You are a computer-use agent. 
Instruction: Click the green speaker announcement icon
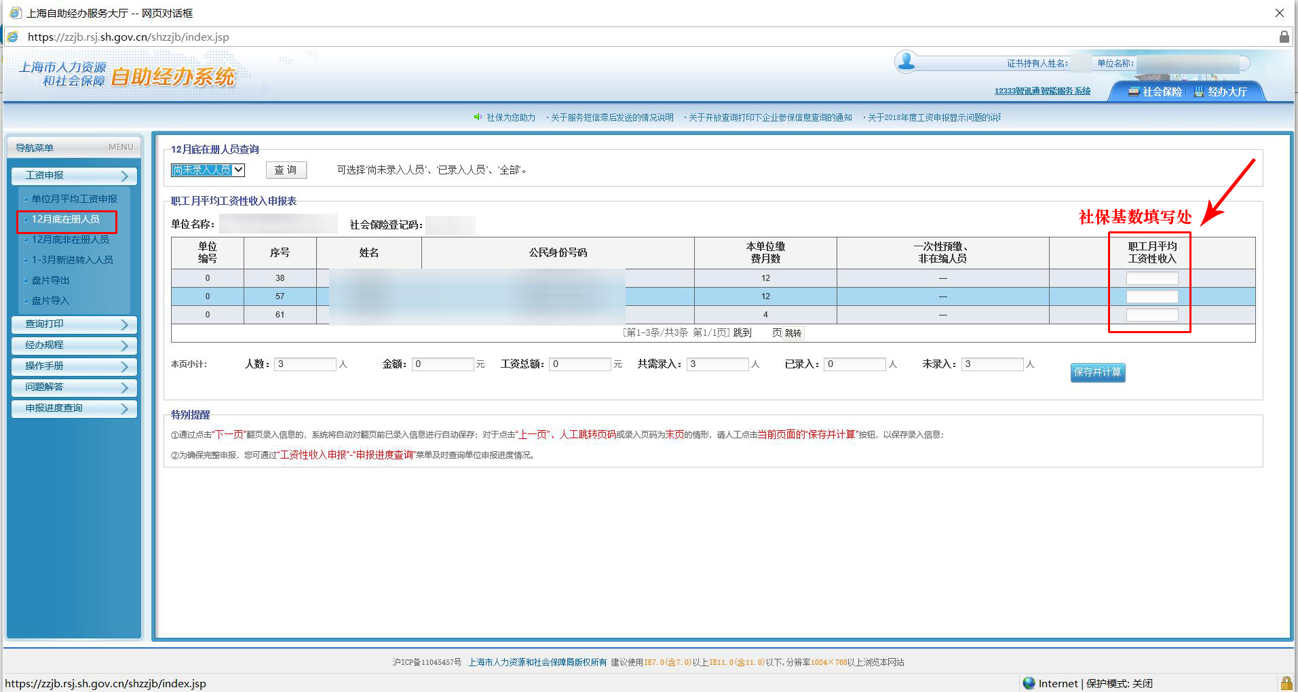pos(478,117)
